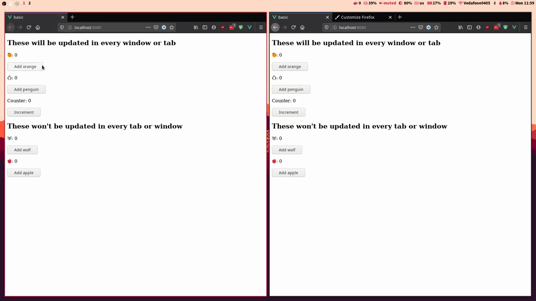Click the Bluetooth icon in the status bar
Viewport: 536px width, 301px height.
494,3
